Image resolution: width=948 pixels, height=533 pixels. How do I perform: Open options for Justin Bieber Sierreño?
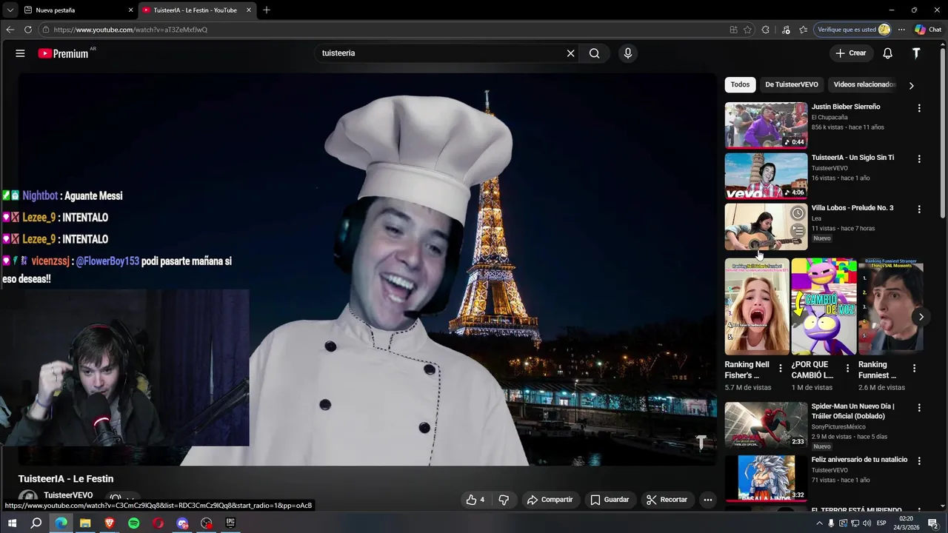pos(919,108)
